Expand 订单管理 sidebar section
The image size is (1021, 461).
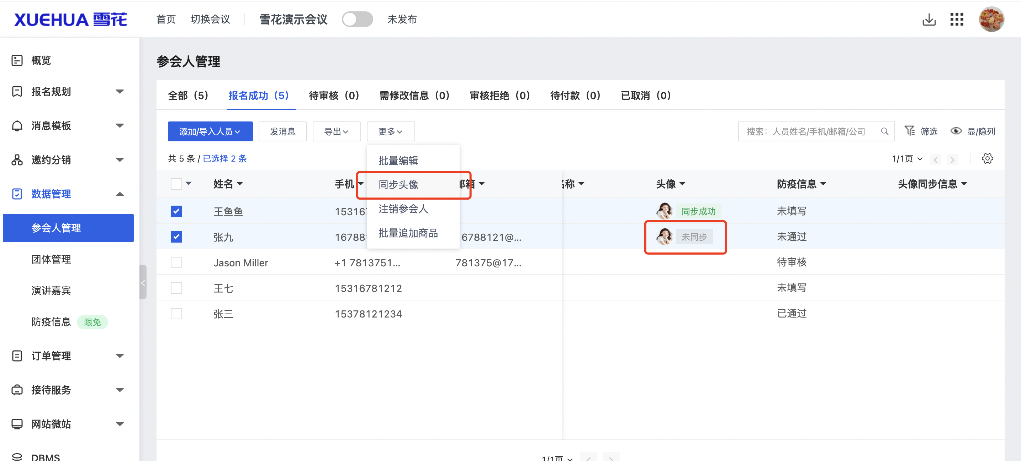(120, 356)
